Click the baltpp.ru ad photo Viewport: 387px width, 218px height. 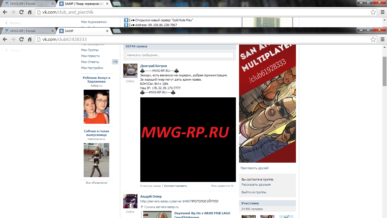(x=96, y=107)
